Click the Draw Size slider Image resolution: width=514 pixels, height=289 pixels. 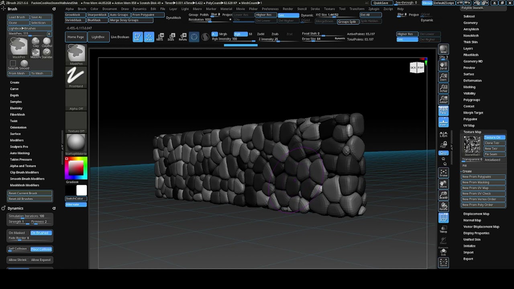click(x=323, y=39)
